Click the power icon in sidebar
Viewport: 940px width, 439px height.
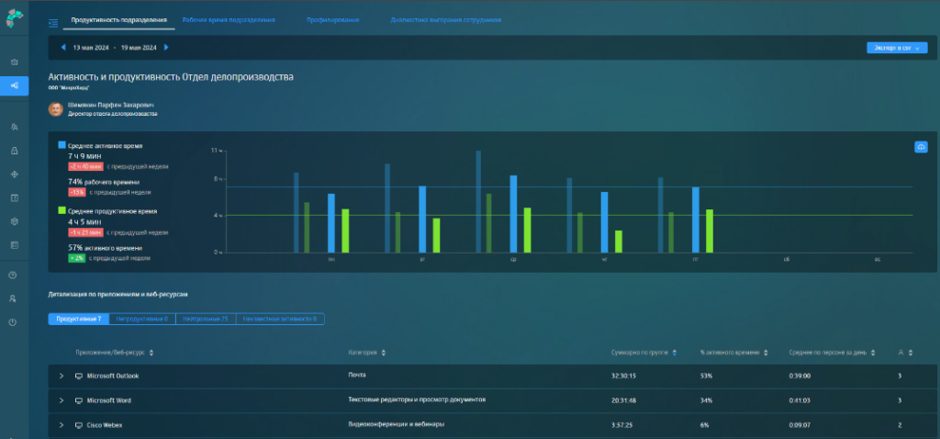14,322
